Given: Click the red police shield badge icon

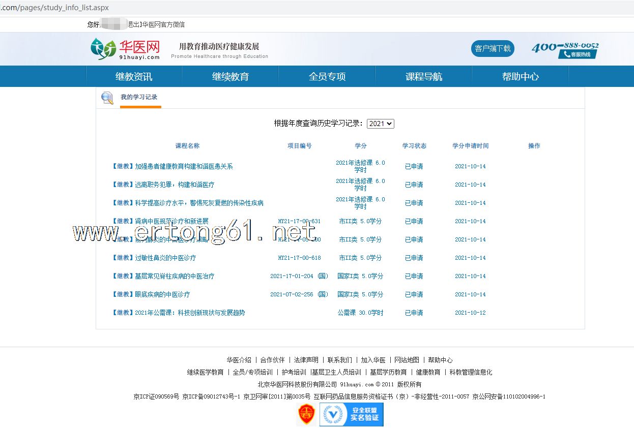Looking at the screenshot, I should pyautogui.click(x=306, y=414).
